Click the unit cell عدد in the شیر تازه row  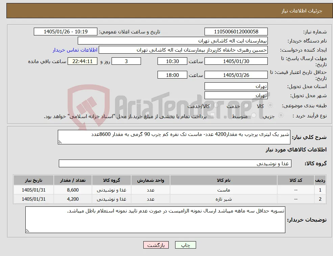[x=150, y=199]
